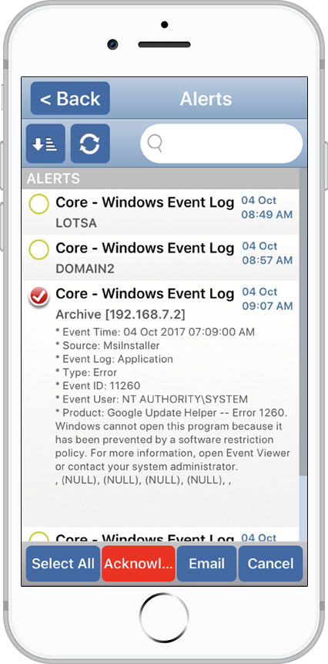Tap the Type: Error line
The width and height of the screenshot is (328, 664).
(86, 372)
